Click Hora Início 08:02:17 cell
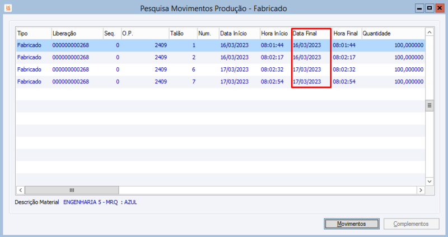This screenshot has height=237, width=448. pos(272,57)
